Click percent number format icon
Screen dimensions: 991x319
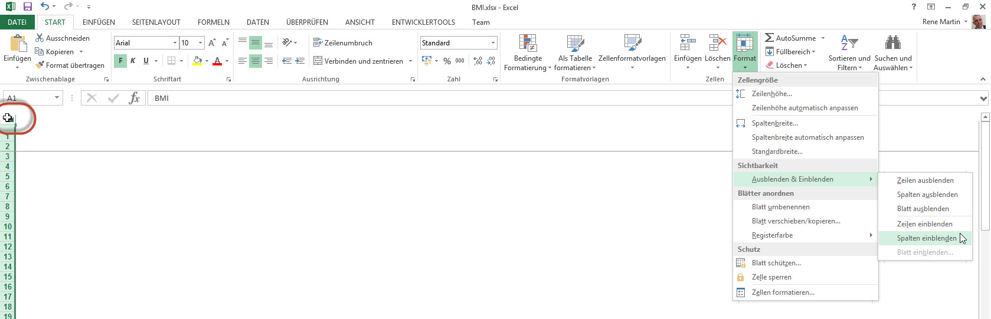click(x=447, y=61)
